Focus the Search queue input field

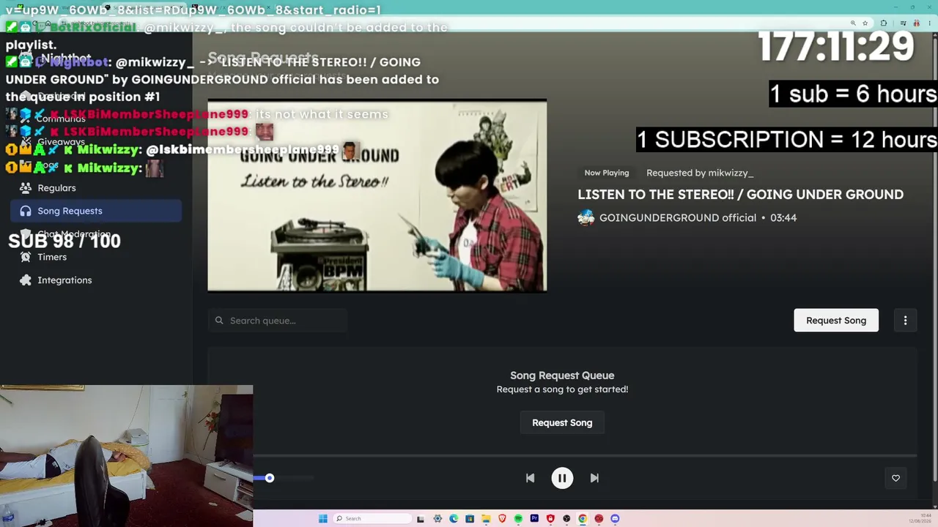click(278, 321)
